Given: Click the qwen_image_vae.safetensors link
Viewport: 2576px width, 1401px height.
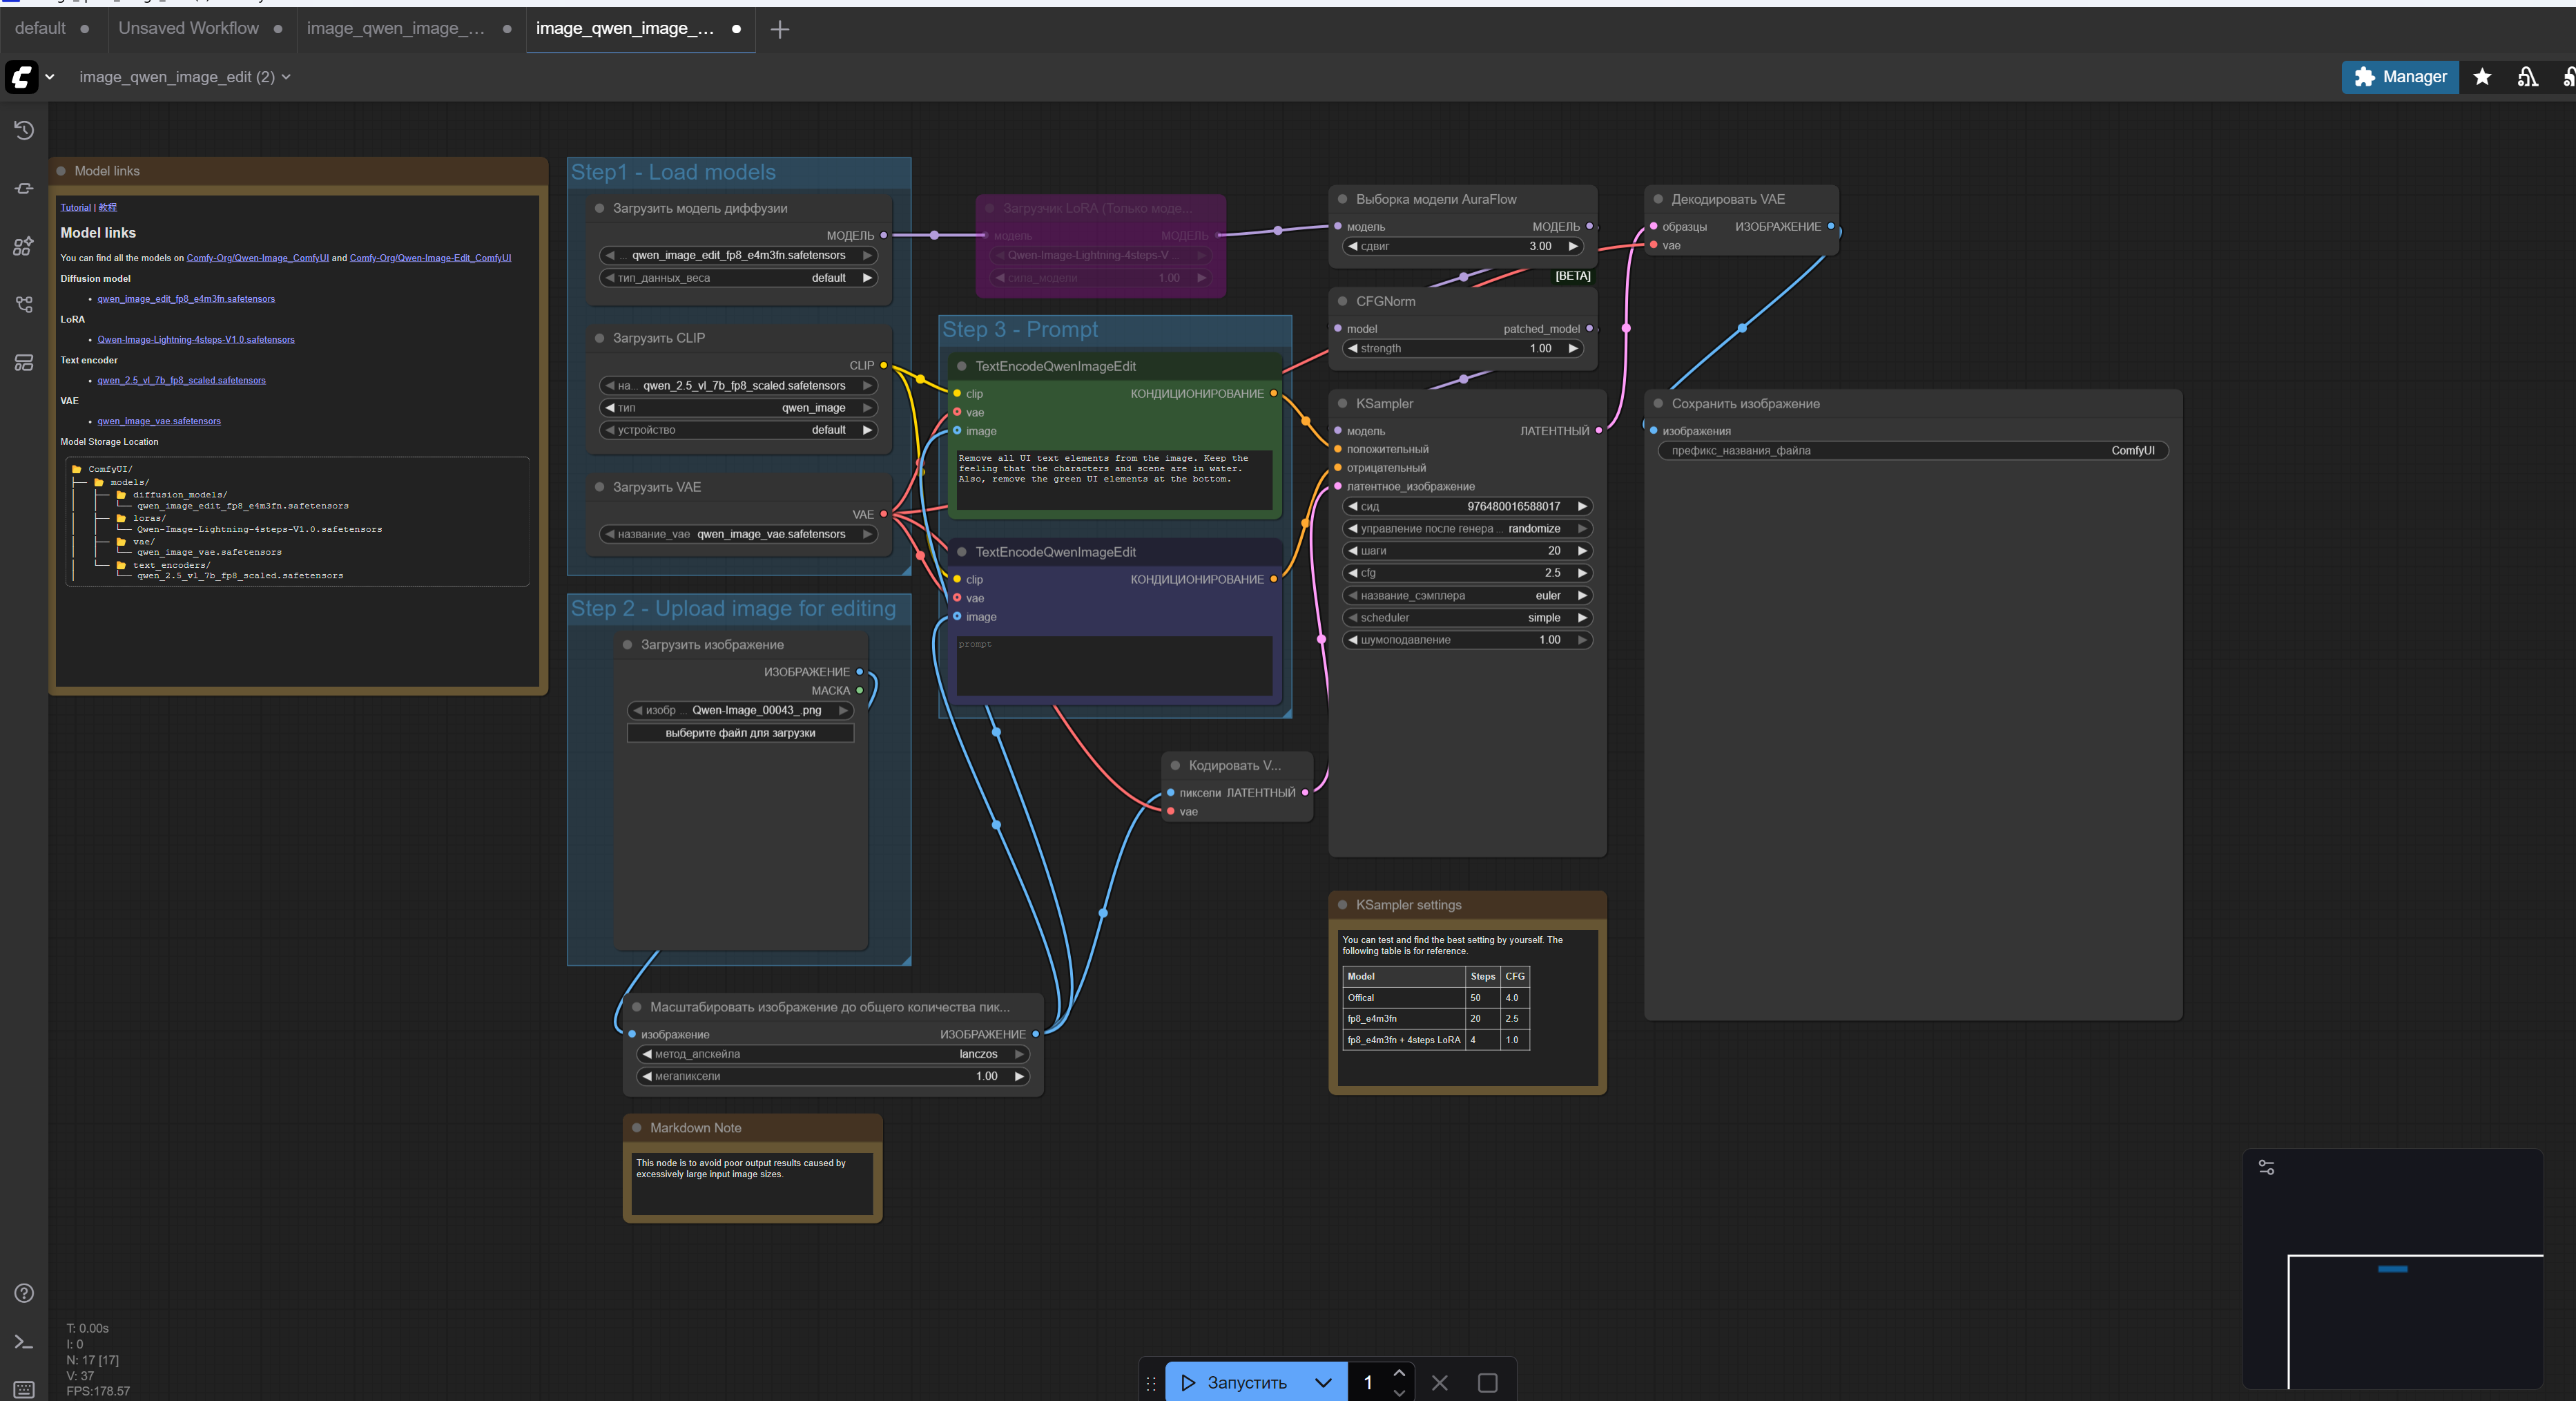Looking at the screenshot, I should pyautogui.click(x=159, y=421).
